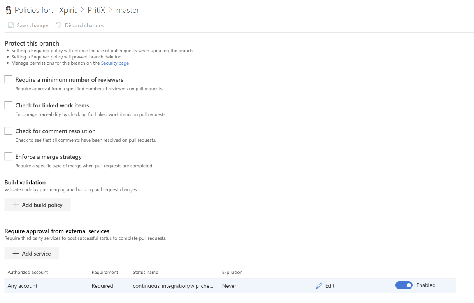Screen dimensions: 474x303
Task: Click the Save changes disk icon
Action: (x=11, y=25)
